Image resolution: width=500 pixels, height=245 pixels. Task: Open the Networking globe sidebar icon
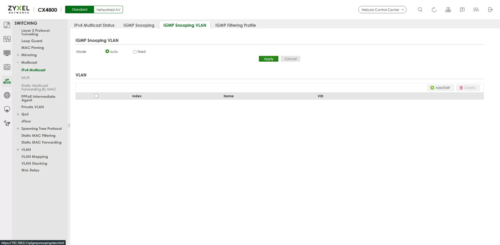[x=7, y=95]
